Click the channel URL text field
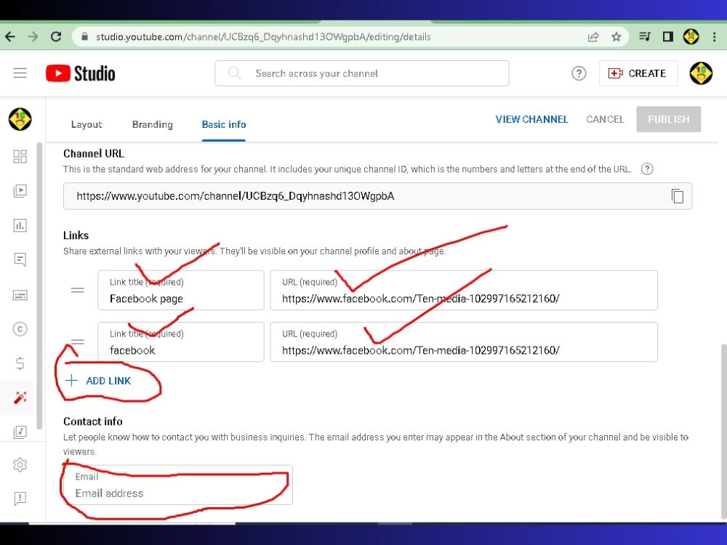727x545 pixels. point(378,196)
